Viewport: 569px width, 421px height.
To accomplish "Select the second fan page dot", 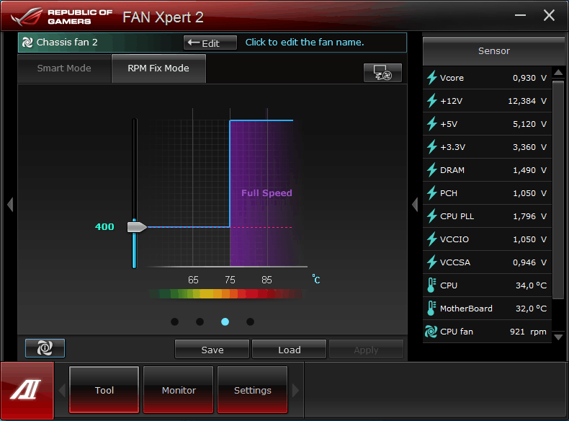I will pos(200,322).
